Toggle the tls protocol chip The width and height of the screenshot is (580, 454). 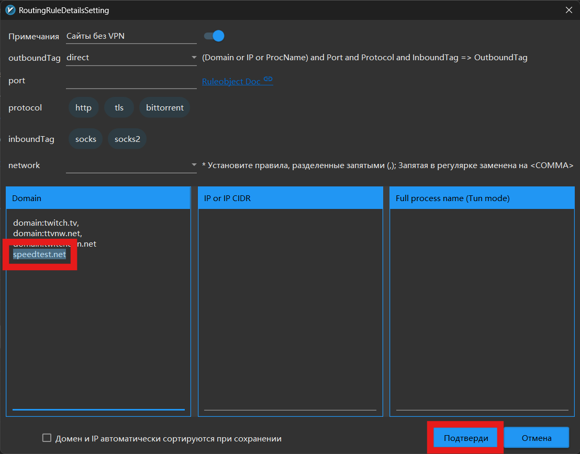pyautogui.click(x=119, y=108)
